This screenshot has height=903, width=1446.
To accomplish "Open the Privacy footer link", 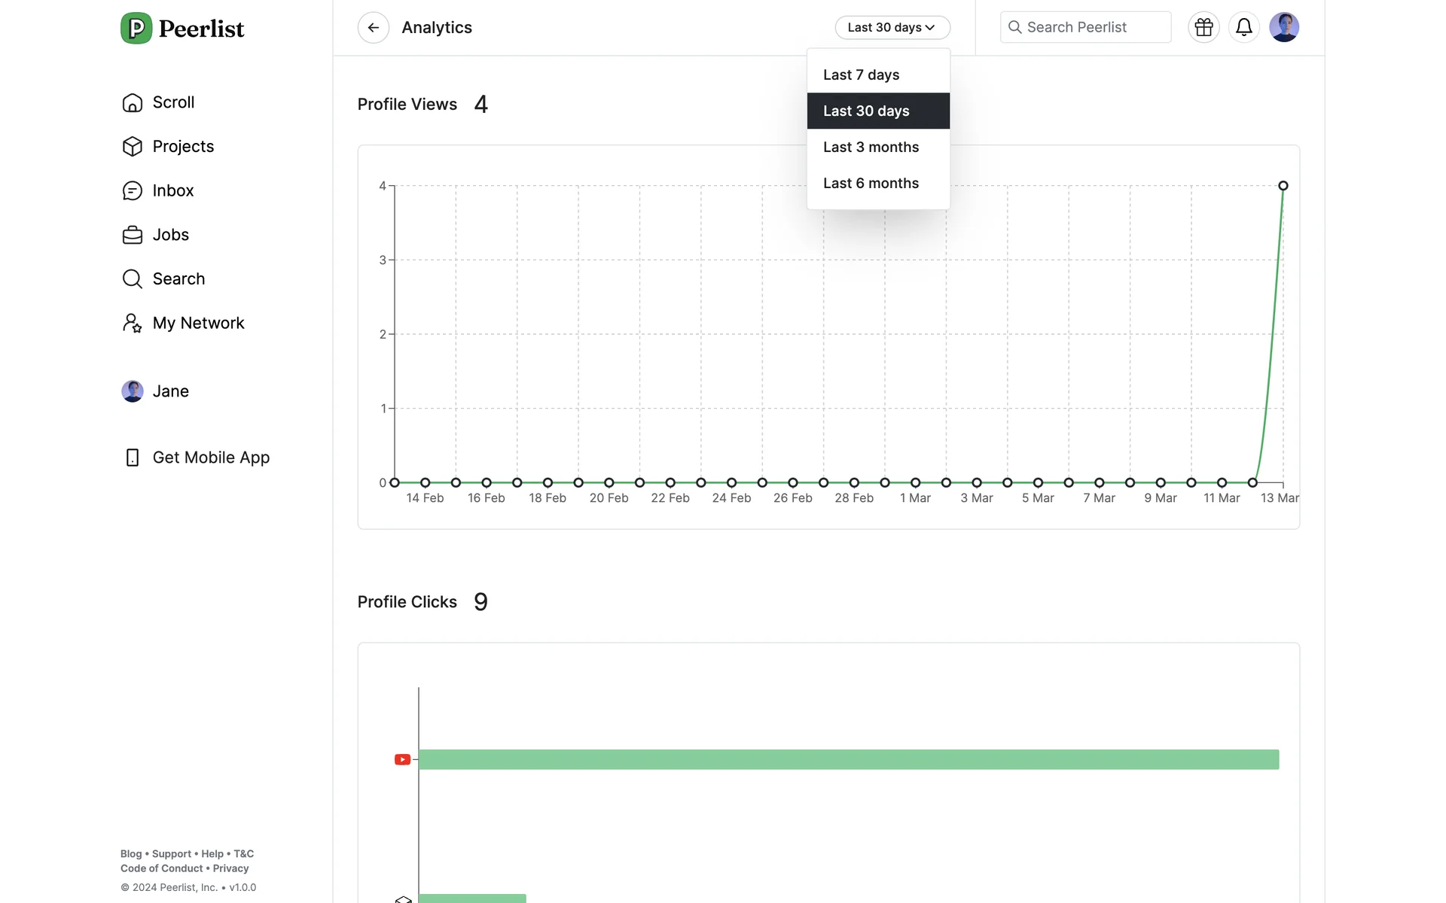I will tap(230, 868).
